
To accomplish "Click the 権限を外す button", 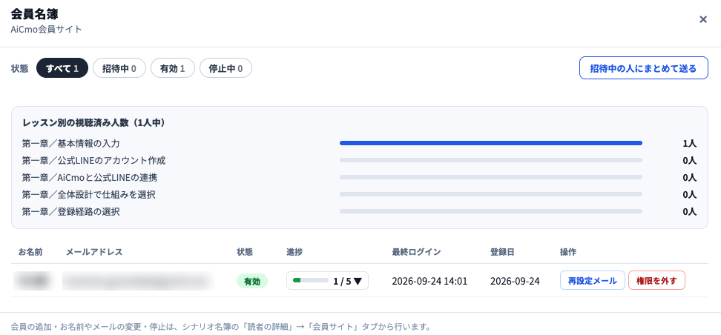I will coord(656,281).
